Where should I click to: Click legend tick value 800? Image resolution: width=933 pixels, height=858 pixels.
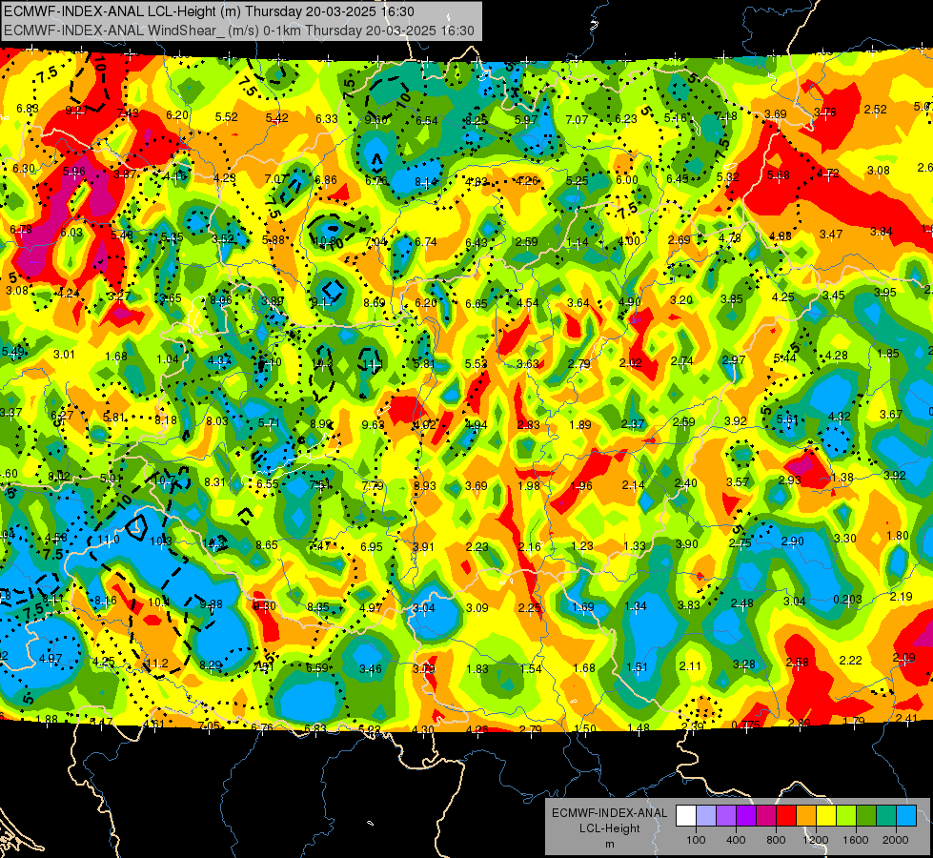pos(776,840)
